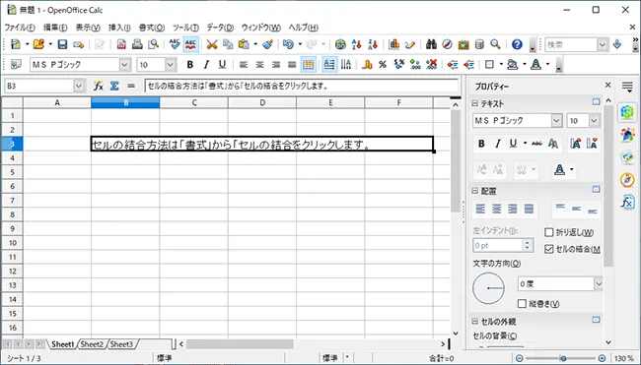This screenshot has width=641, height=365.
Task: Open font color swatch in toolbar
Action: pos(535,64)
